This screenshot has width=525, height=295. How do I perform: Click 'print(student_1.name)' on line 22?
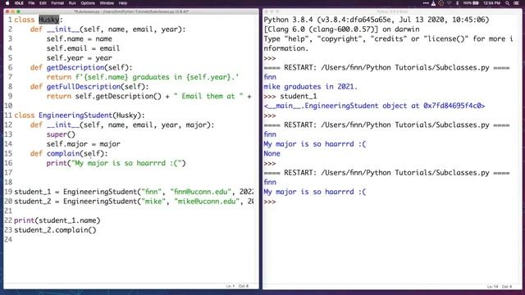pyautogui.click(x=57, y=220)
